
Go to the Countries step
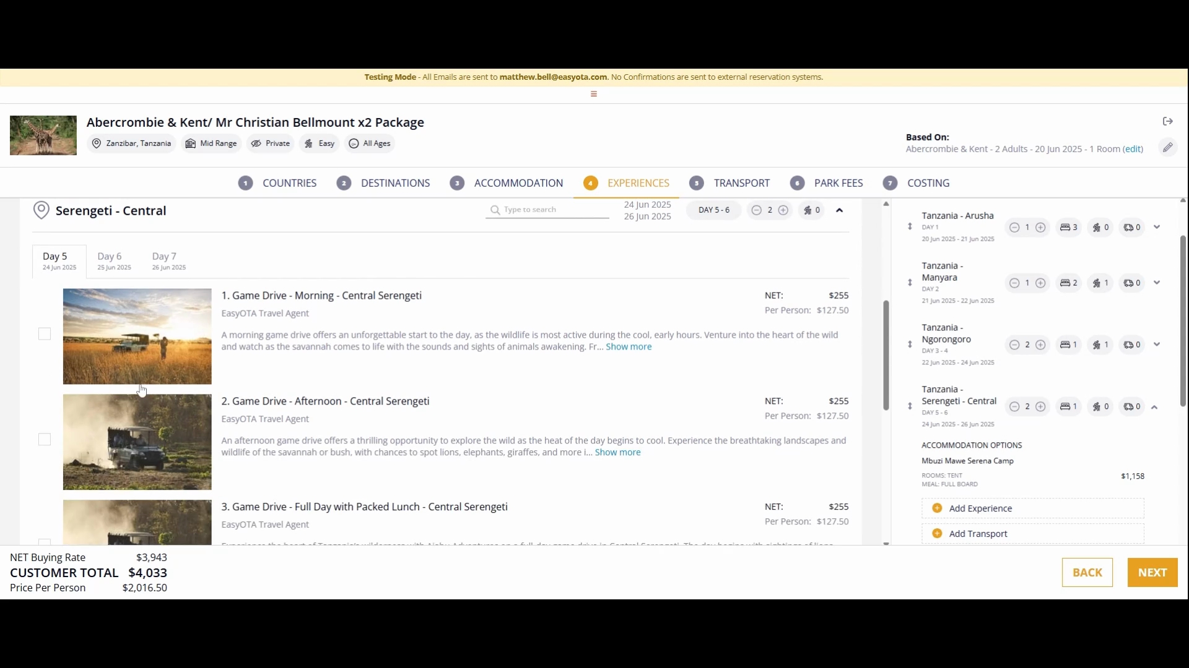point(277,183)
